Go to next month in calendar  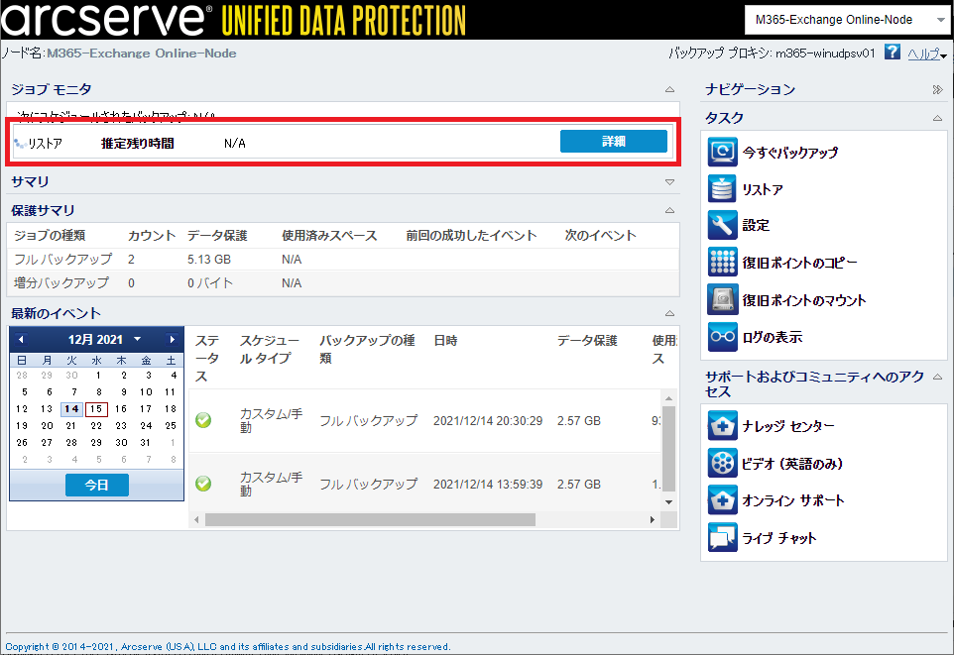pos(173,339)
